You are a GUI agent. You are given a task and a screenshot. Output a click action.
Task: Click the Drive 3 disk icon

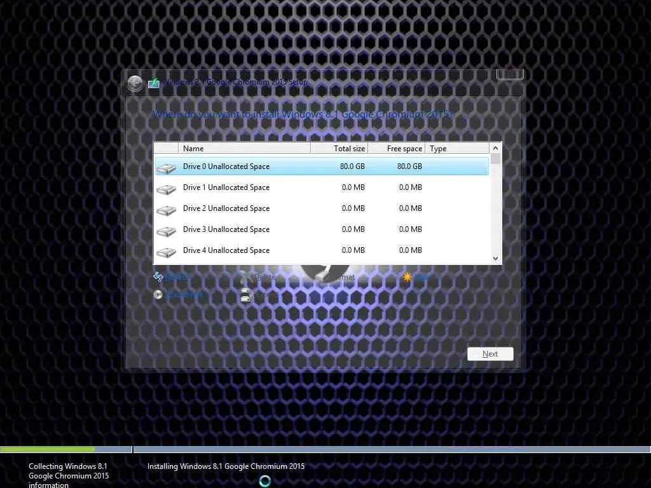[x=167, y=231]
